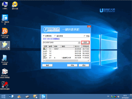The image size is (132, 99).
Task: Click the horizontal scrollbar thumb in drive list
Action: 62,60
